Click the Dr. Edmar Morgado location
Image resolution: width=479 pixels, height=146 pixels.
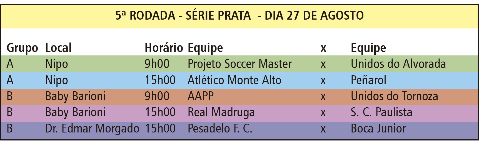tap(92, 129)
